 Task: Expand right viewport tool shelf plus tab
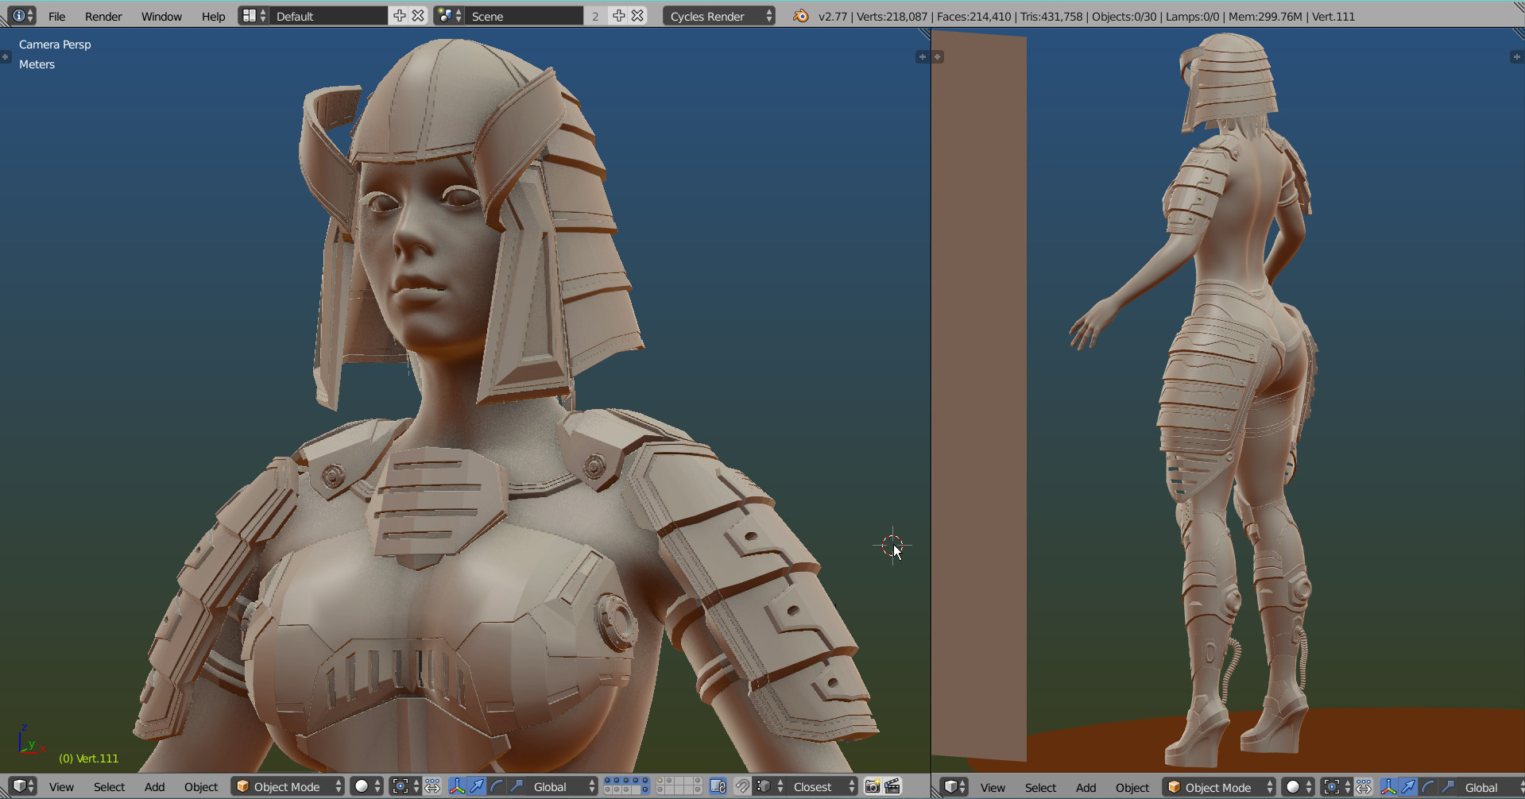[938, 56]
